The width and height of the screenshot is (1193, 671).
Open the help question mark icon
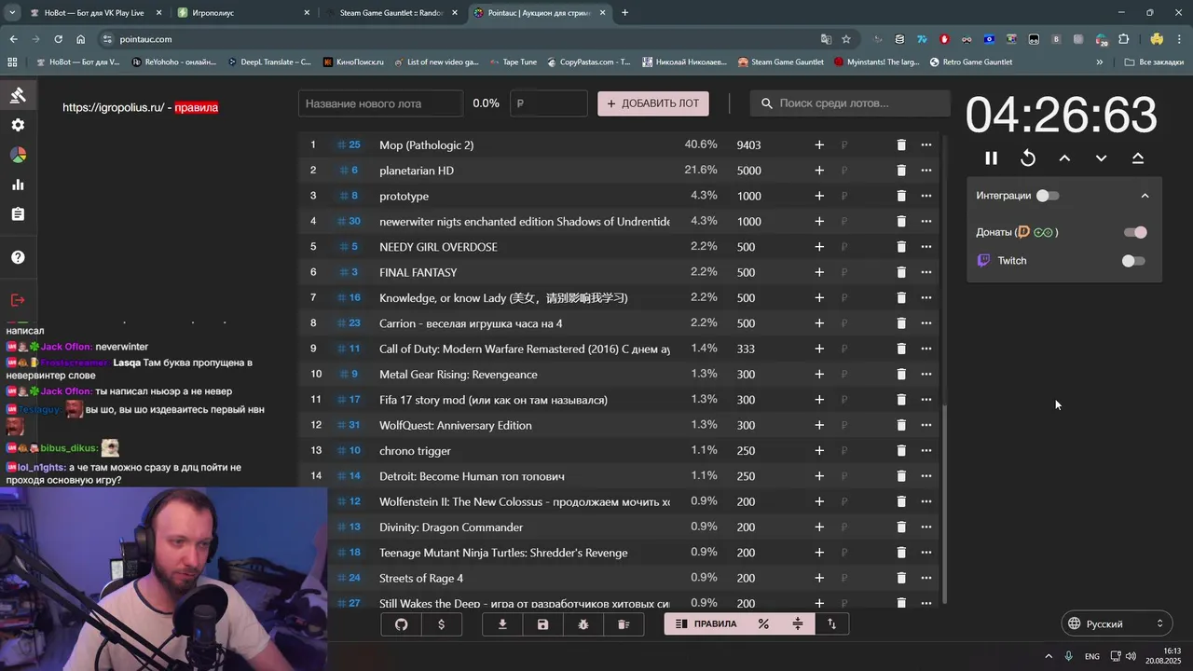coord(18,257)
